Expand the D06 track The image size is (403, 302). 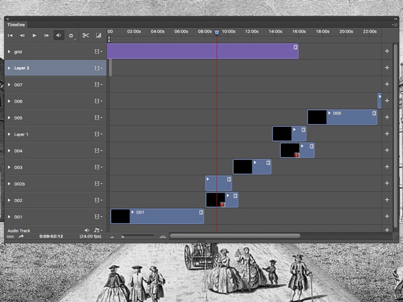tap(9, 101)
